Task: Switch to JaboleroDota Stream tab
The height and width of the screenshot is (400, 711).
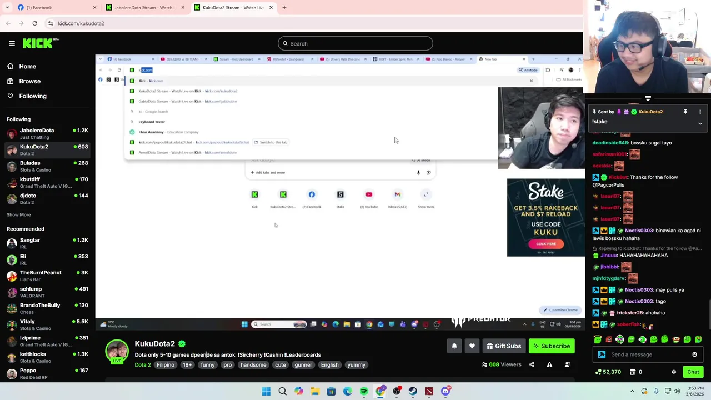Action: click(x=146, y=8)
